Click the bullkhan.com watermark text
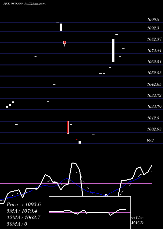 pos(35,4)
